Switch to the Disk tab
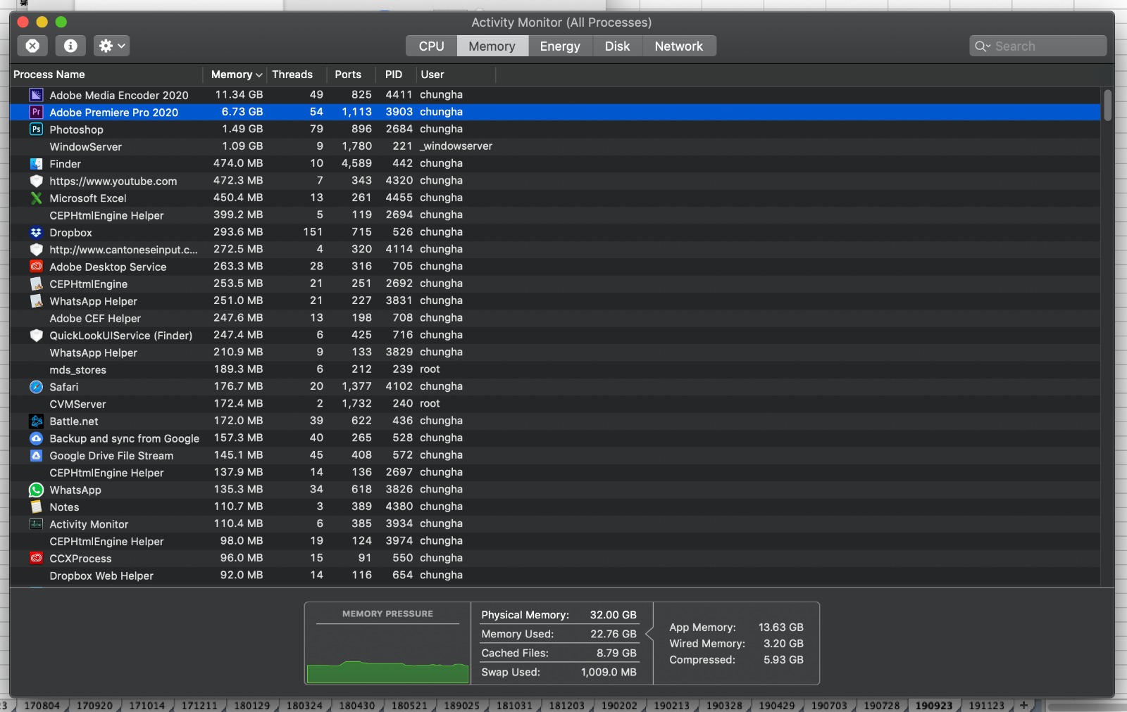 tap(617, 46)
